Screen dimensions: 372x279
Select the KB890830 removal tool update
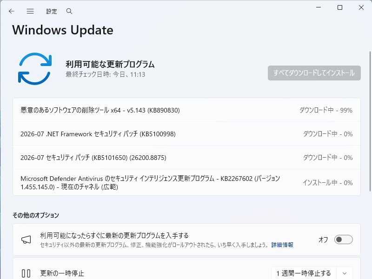click(x=187, y=110)
